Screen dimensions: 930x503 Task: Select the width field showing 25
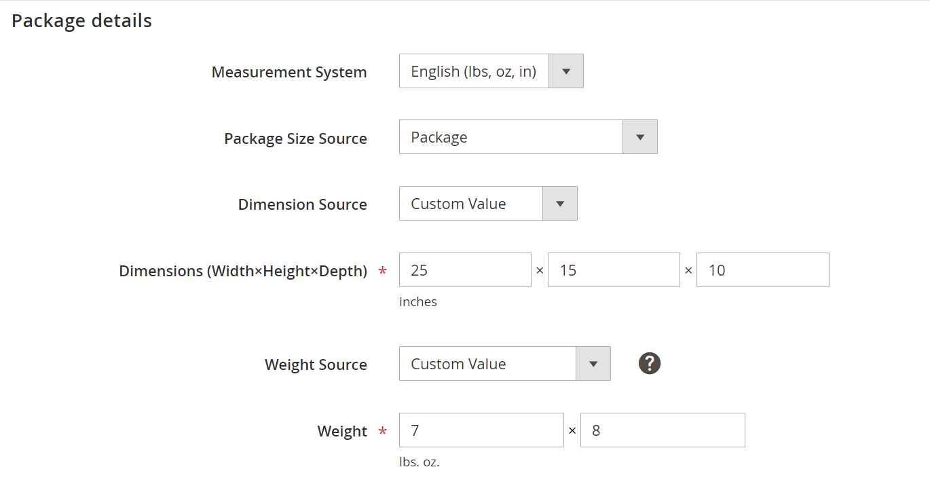pos(465,269)
